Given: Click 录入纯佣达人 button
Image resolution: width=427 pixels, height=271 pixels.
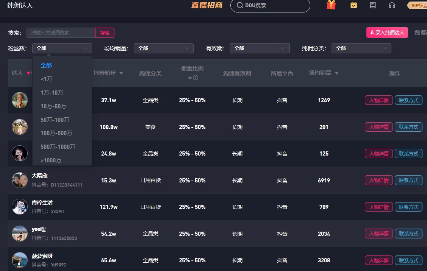Looking at the screenshot, I should tap(387, 33).
